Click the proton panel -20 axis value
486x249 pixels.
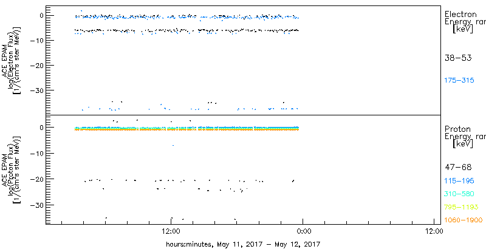click(36, 179)
